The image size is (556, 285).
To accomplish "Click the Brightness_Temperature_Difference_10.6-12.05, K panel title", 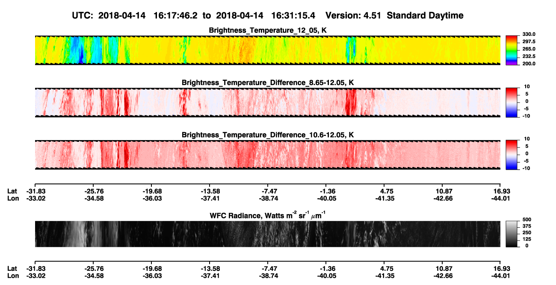I will pos(268,135).
